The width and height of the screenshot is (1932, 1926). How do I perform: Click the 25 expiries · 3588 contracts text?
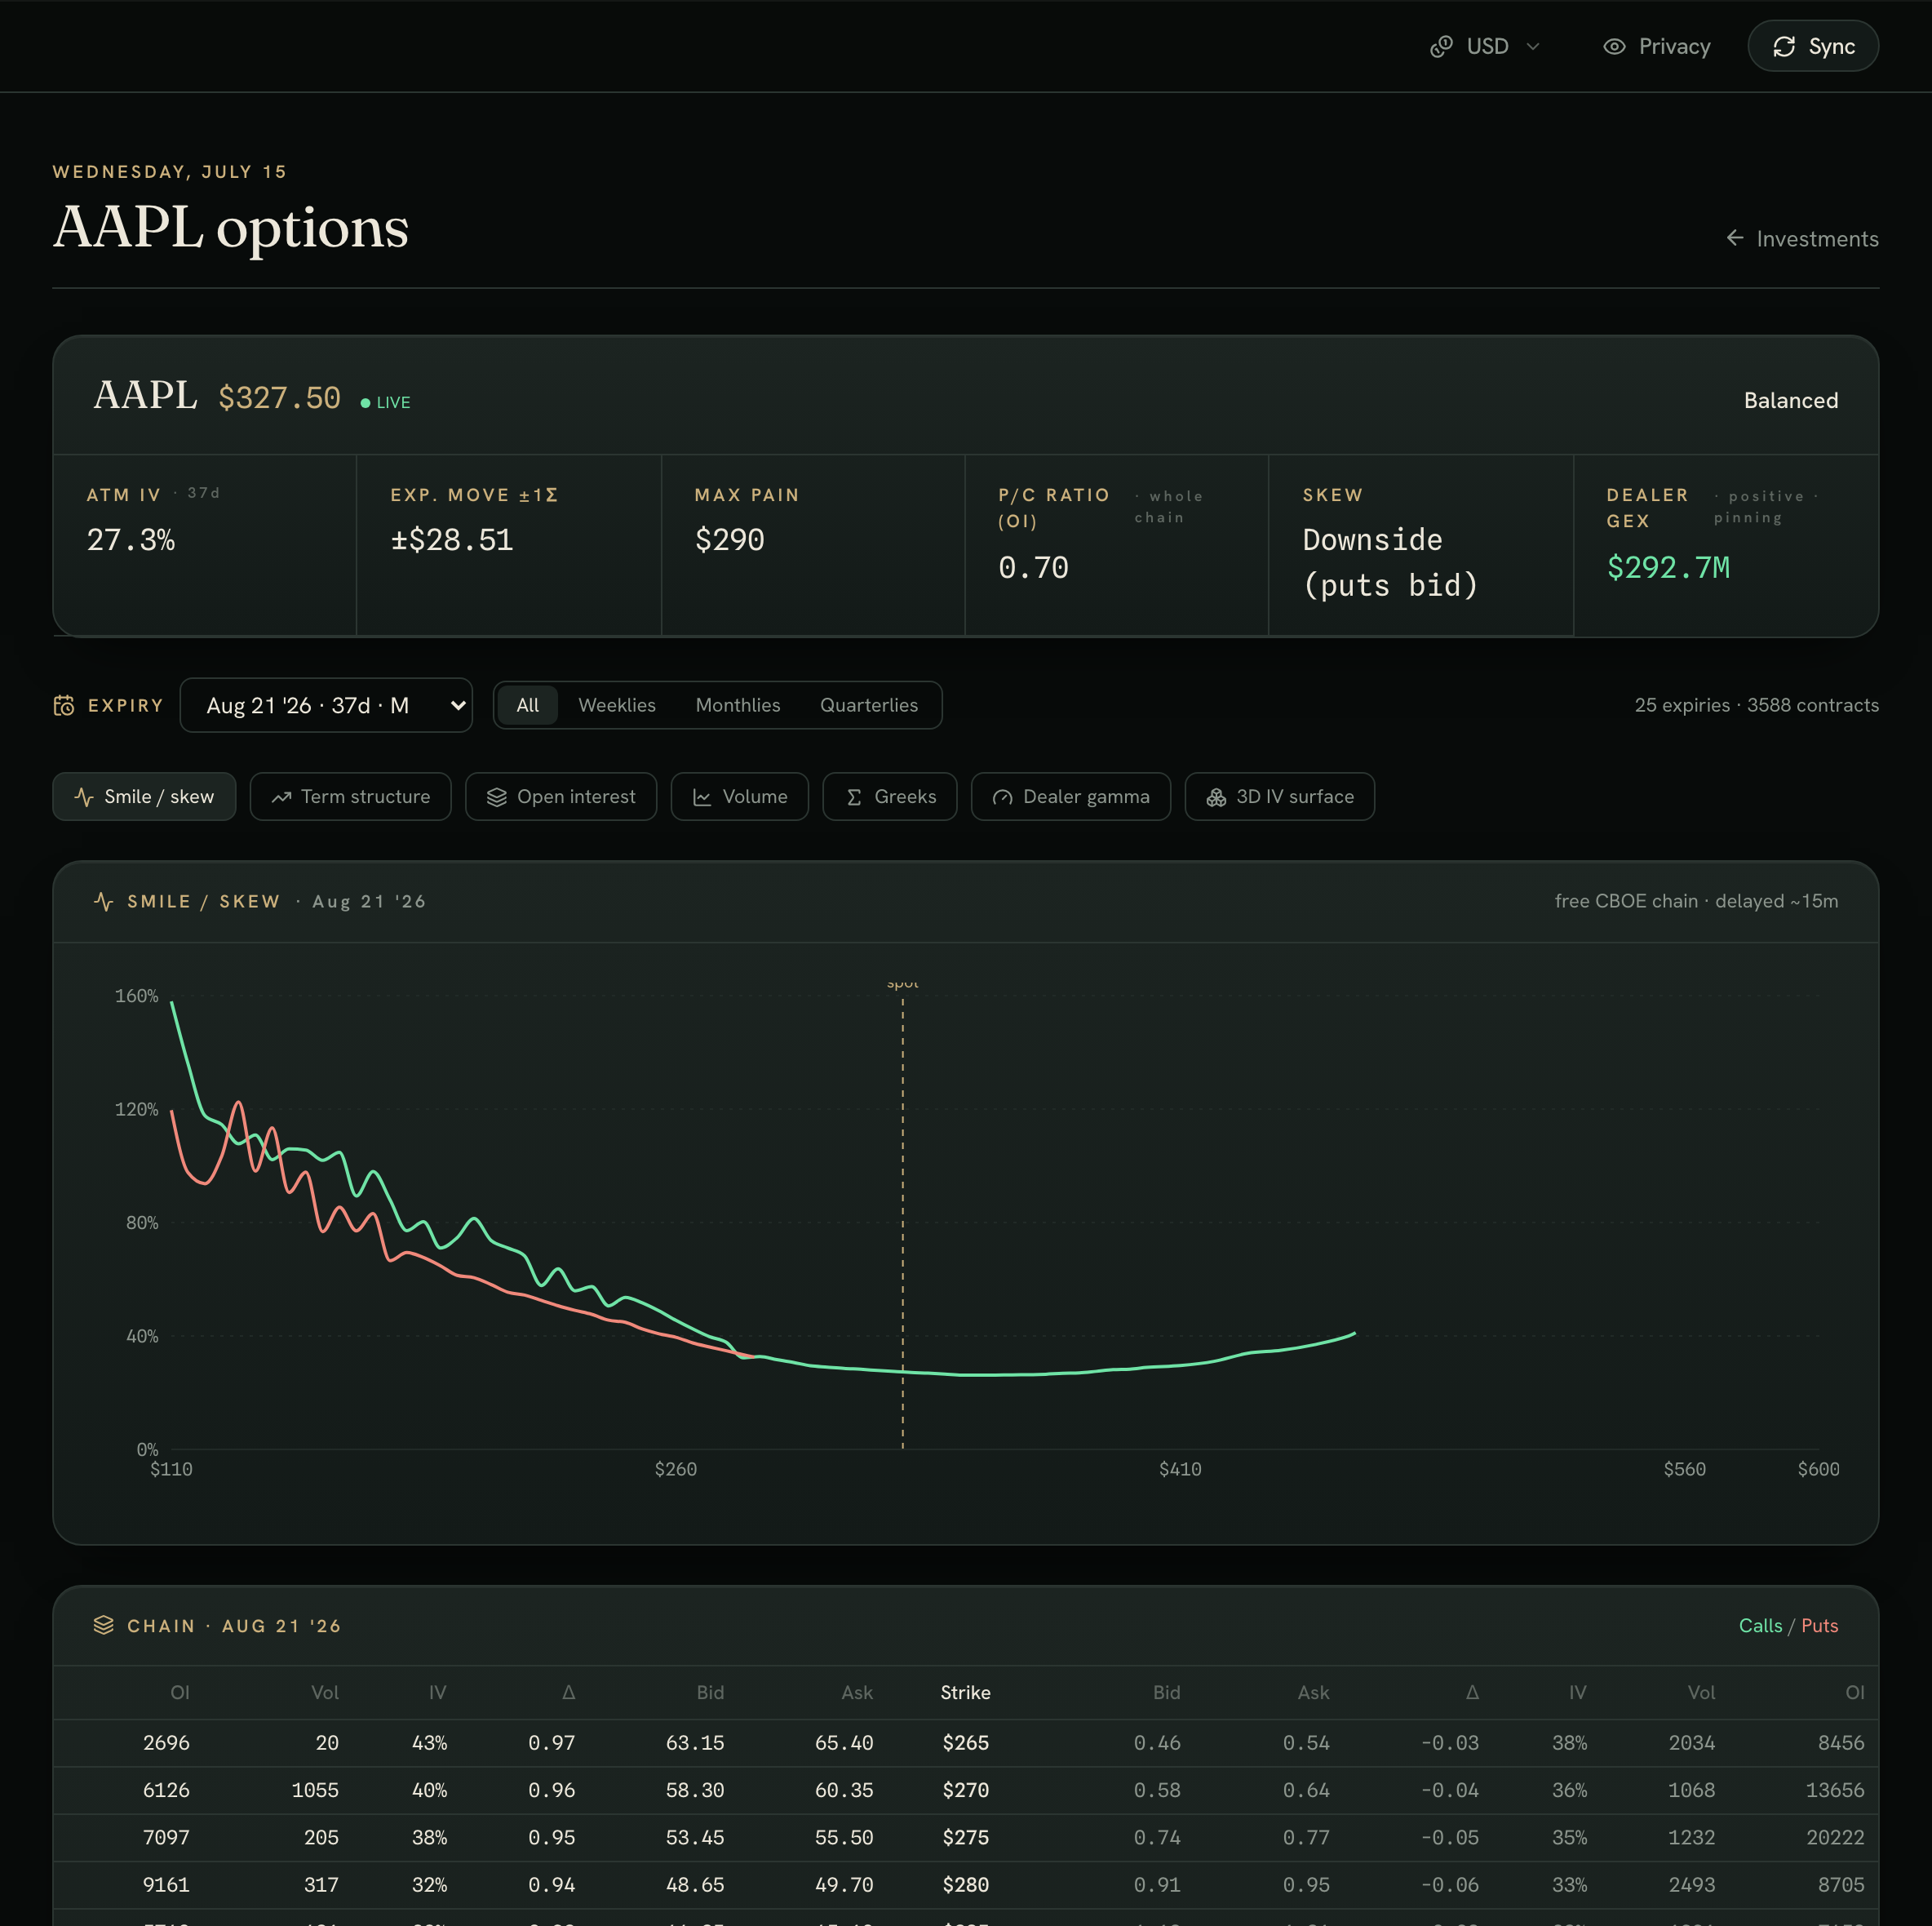[1756, 705]
